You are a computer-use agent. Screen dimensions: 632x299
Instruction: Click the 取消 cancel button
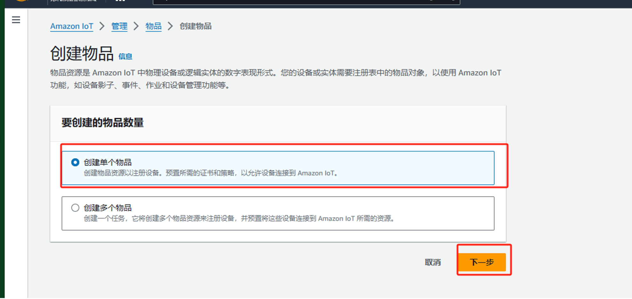[x=433, y=262]
